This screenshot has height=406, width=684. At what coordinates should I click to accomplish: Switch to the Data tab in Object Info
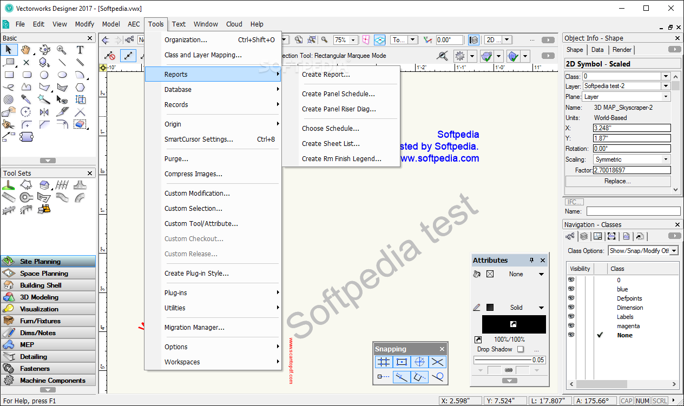[x=597, y=50]
